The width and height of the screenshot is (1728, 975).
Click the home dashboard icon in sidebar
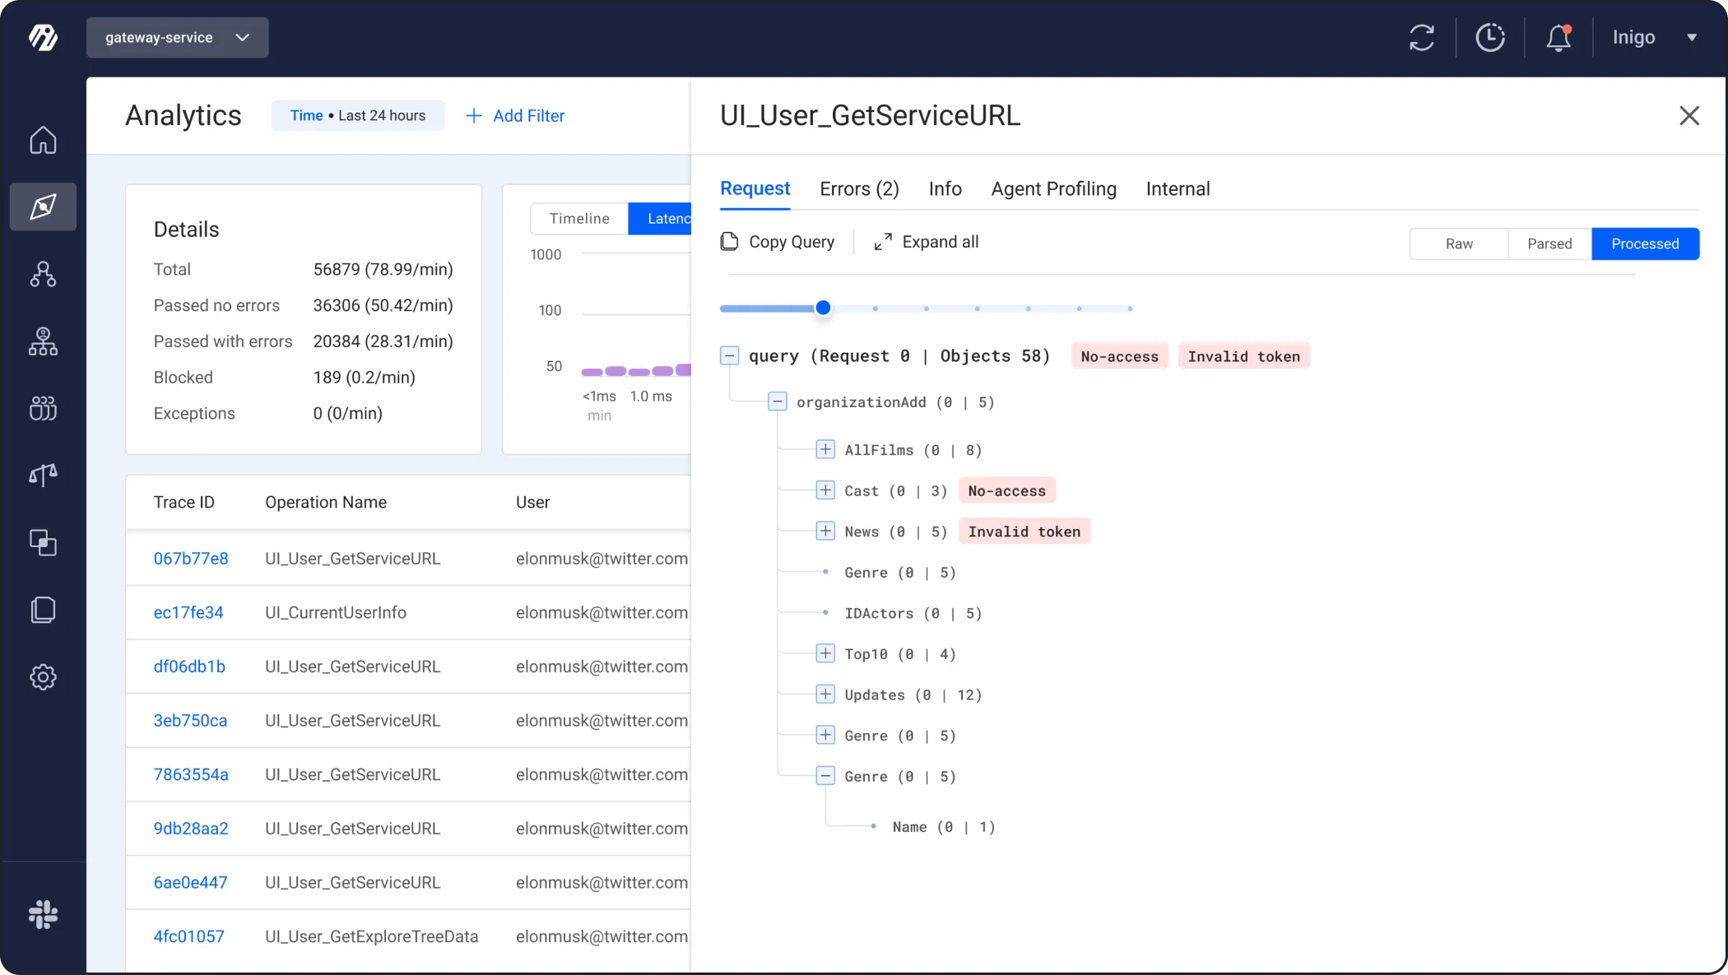point(43,139)
